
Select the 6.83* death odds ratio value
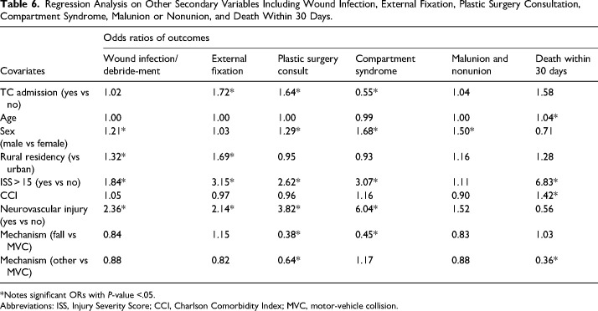tap(547, 182)
